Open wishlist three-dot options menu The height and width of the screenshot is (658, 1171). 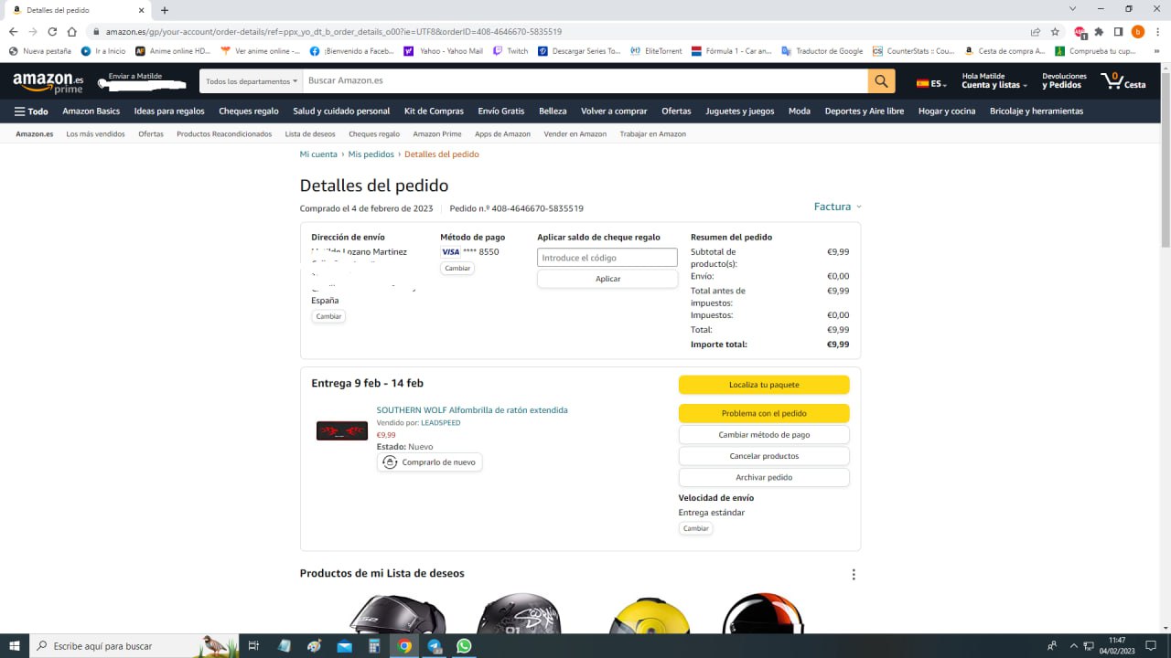(854, 575)
